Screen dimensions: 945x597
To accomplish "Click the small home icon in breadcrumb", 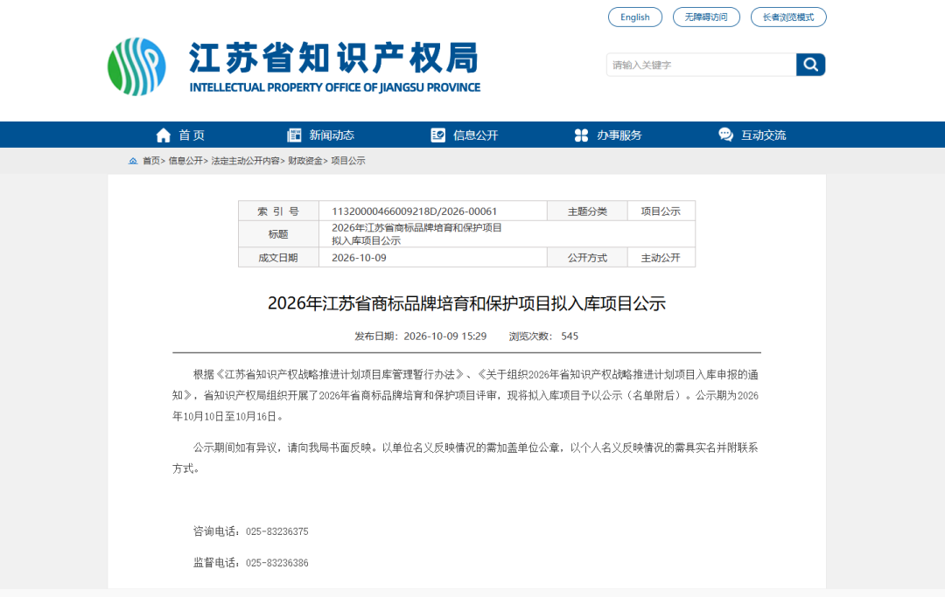I will pyautogui.click(x=133, y=161).
